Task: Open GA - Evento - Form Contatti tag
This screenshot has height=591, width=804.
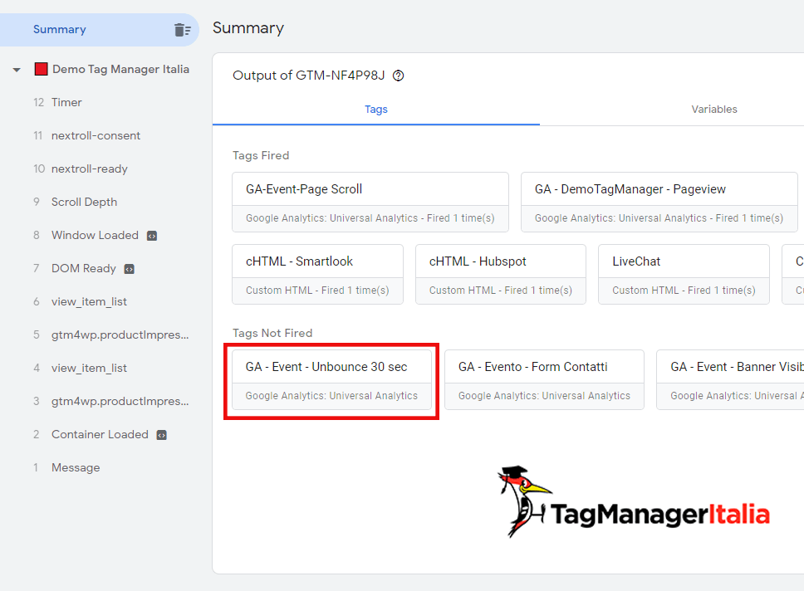Action: (544, 380)
